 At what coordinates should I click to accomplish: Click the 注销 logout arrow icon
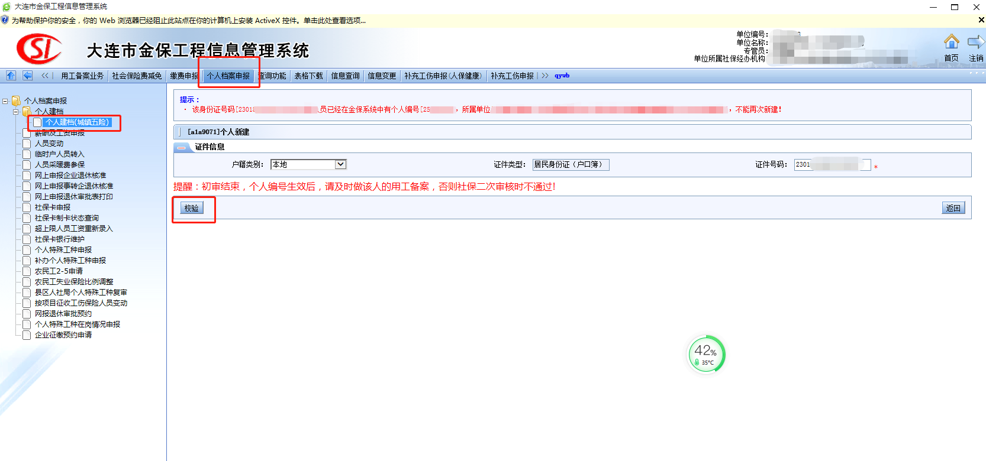(x=975, y=42)
